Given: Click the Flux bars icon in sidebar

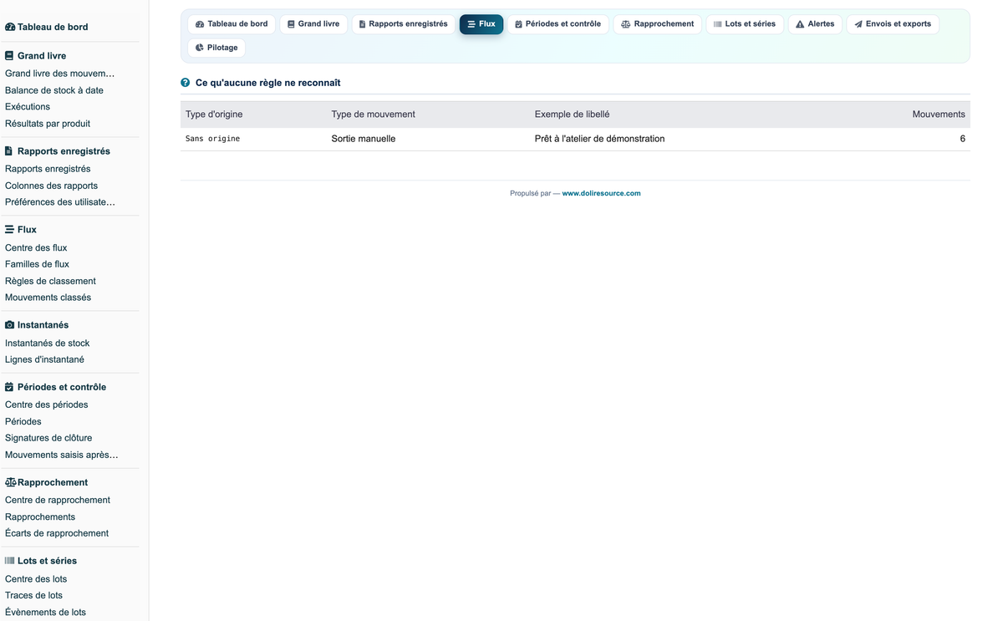Looking at the screenshot, I should [9, 229].
